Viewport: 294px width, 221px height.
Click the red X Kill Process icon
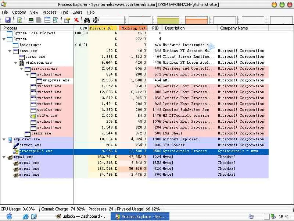76,20
